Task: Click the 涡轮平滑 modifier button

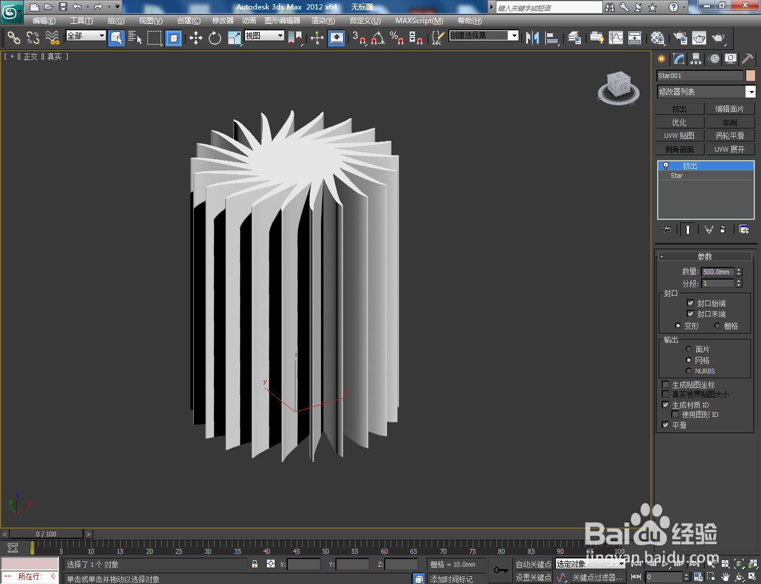Action: [x=729, y=136]
